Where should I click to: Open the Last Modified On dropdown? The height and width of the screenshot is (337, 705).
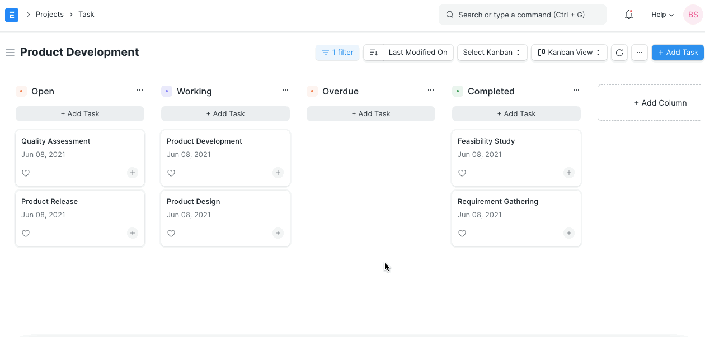pos(418,52)
